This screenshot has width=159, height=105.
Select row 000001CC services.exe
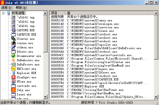click(x=102, y=27)
